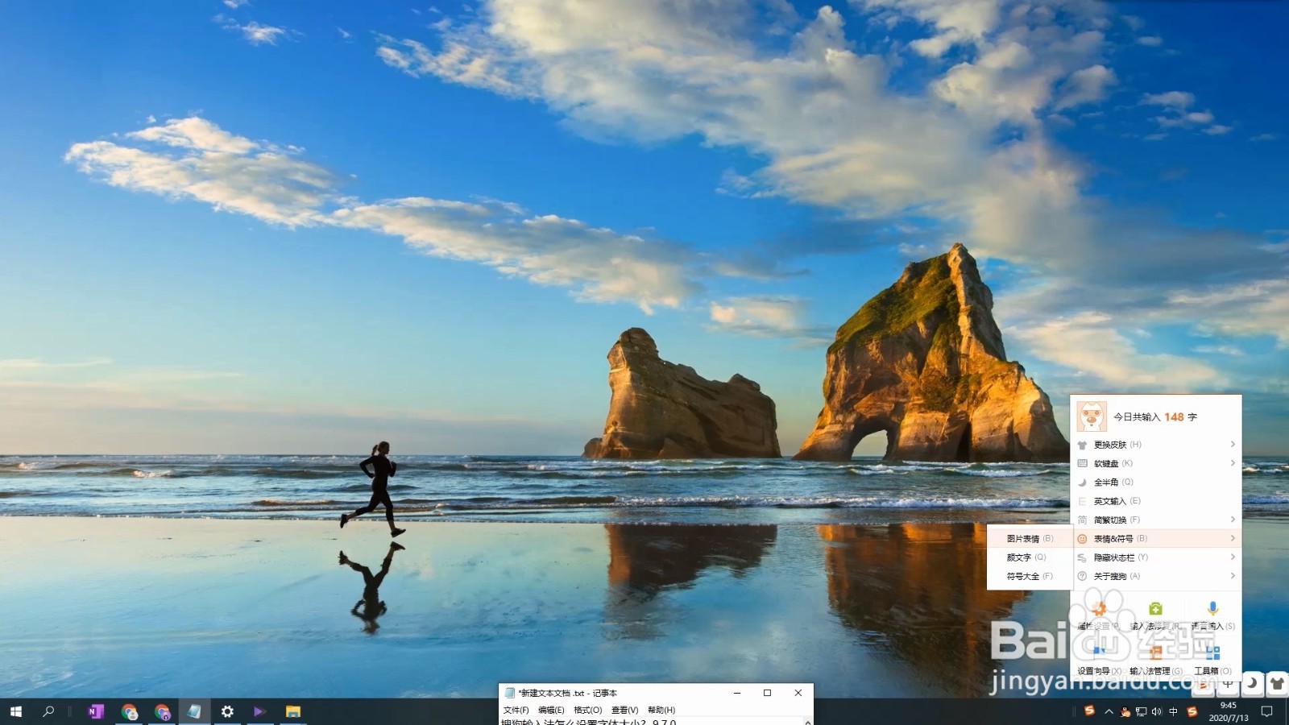Click the Sogou dog avatar in the menu
Image resolution: width=1289 pixels, height=725 pixels.
point(1092,416)
